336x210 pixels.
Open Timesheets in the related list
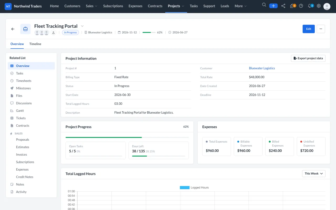click(31, 81)
